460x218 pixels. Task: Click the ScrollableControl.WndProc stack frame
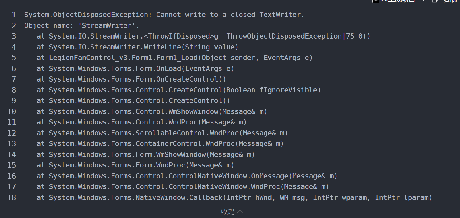(162, 133)
